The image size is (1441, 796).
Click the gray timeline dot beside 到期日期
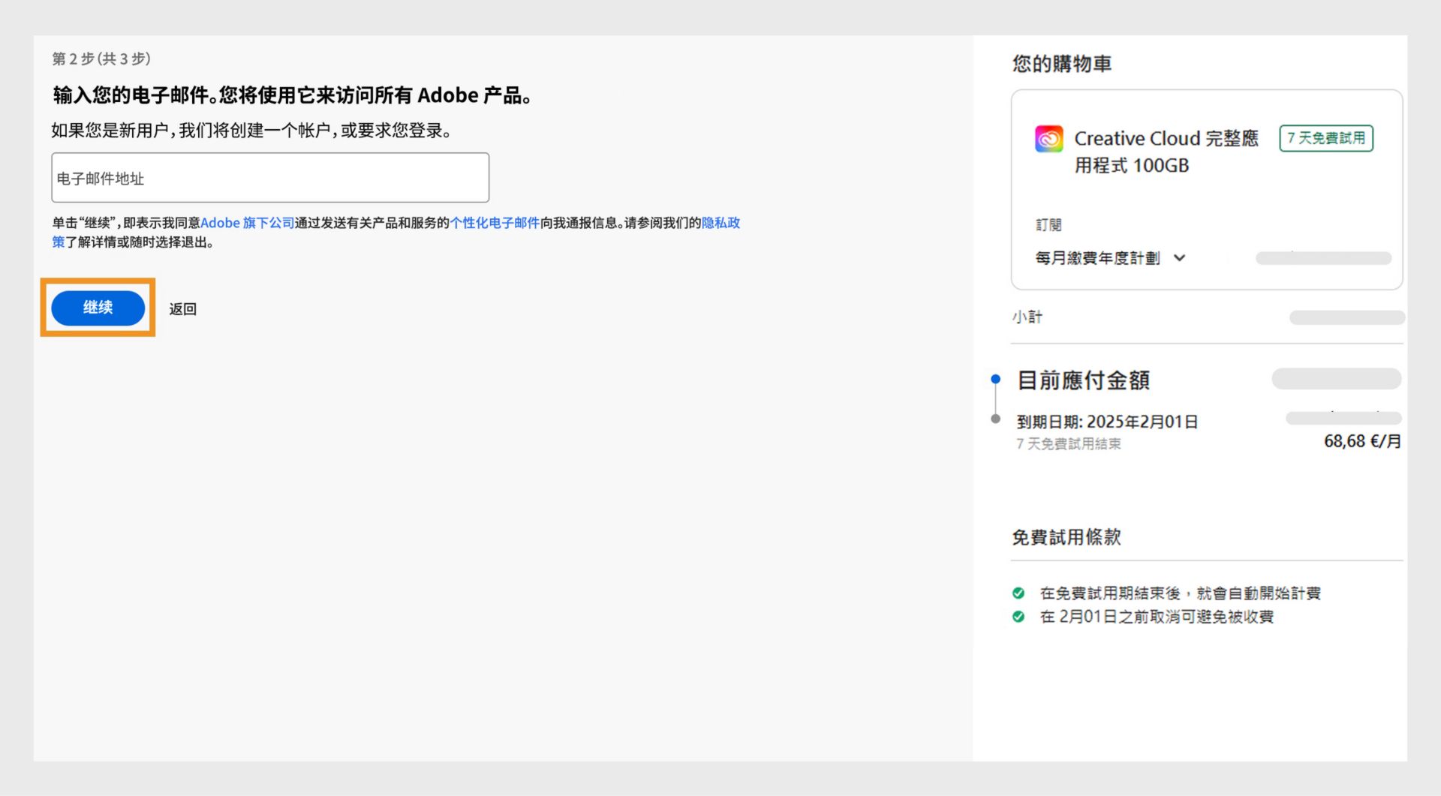pyautogui.click(x=995, y=419)
